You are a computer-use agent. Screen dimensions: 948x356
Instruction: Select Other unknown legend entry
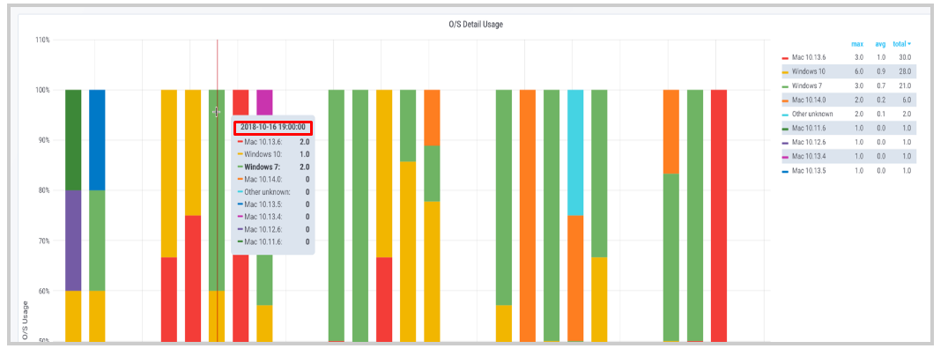click(x=812, y=114)
